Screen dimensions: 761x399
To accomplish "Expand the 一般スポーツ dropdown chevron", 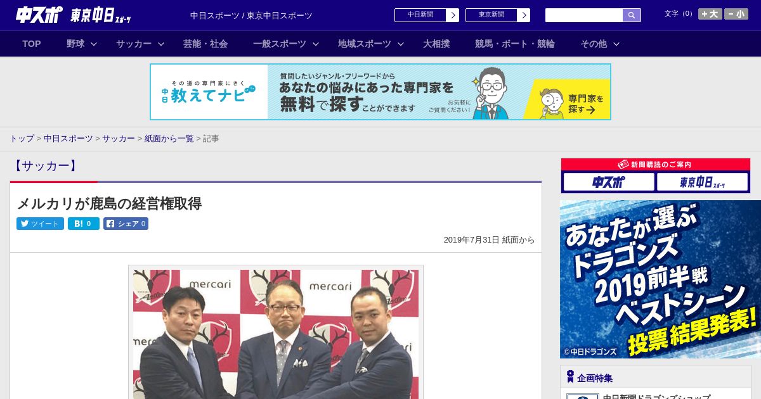I will pos(316,44).
